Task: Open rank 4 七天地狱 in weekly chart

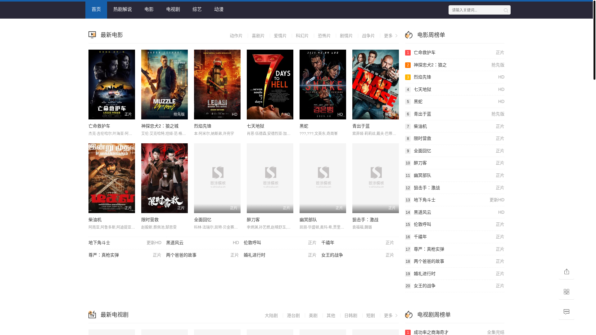Action: tap(455, 90)
